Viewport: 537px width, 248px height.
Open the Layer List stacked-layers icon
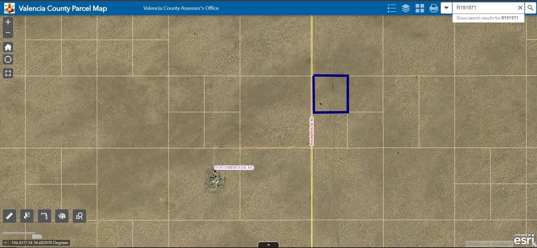click(406, 8)
